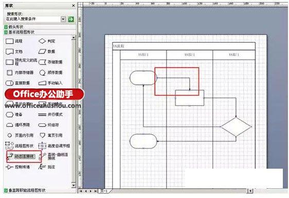Image resolution: width=289 pixels, height=198 pixels.
Task: Click the green search go arrow
Action: (x=71, y=19)
